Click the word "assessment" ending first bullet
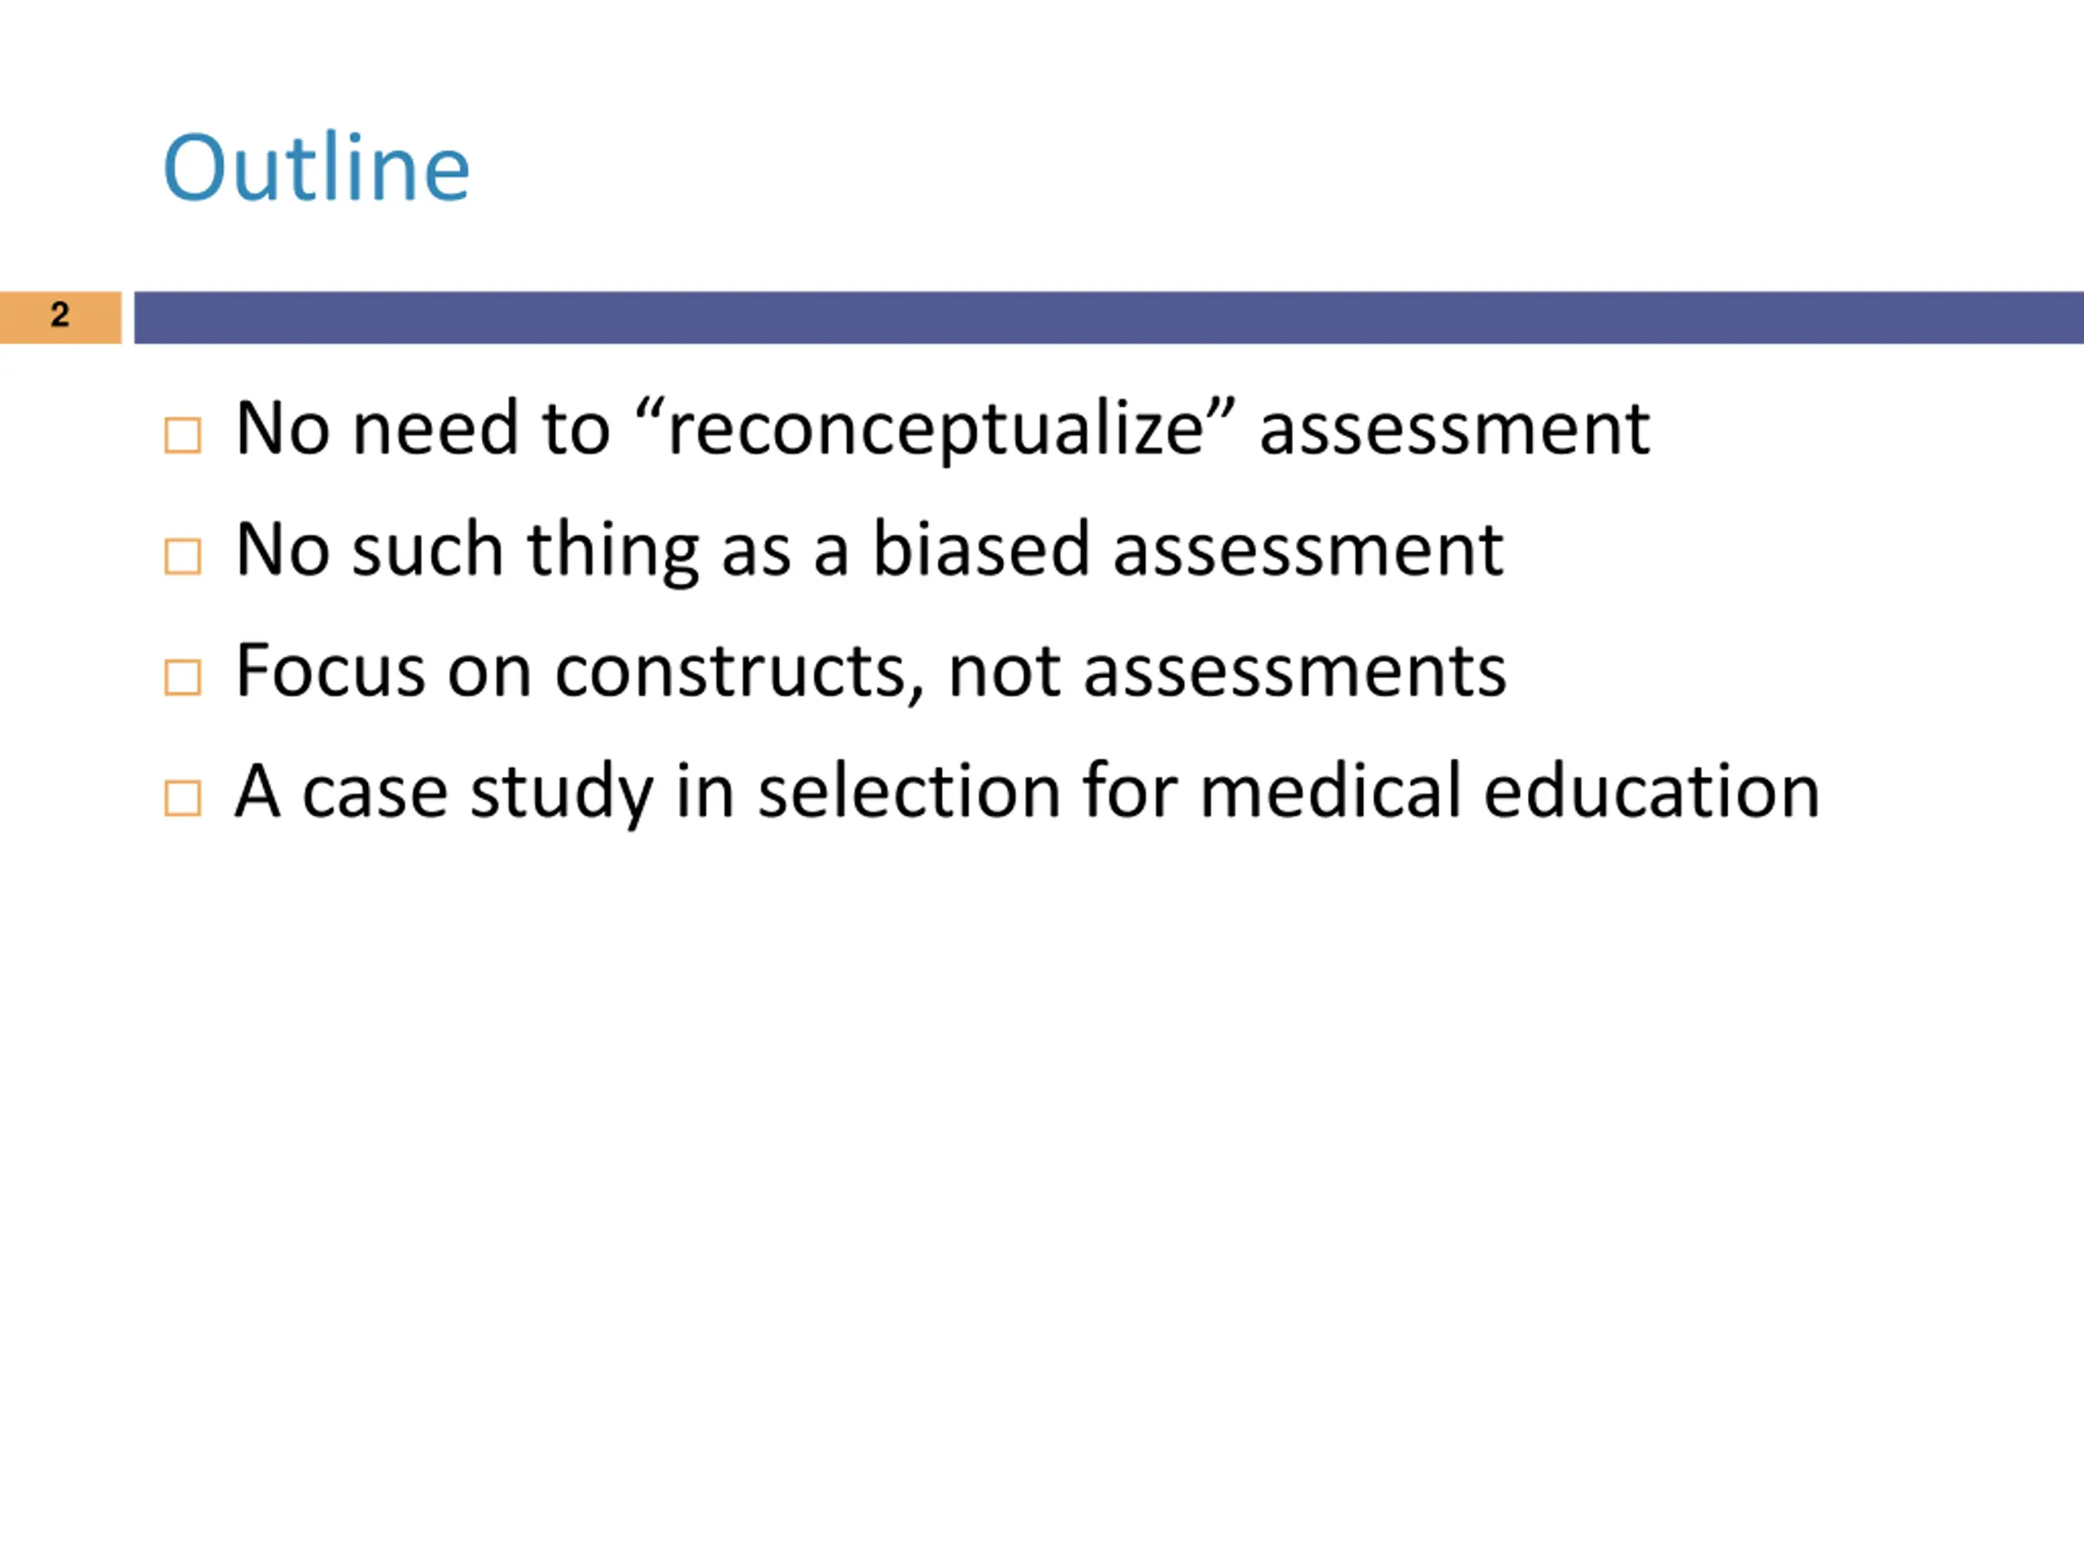 tap(1455, 431)
